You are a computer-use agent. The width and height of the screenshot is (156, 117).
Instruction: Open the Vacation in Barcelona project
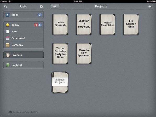[84, 25]
